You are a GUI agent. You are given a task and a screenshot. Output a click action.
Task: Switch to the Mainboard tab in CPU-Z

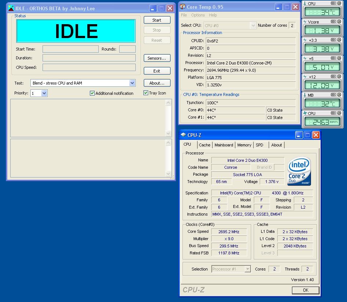coord(224,145)
